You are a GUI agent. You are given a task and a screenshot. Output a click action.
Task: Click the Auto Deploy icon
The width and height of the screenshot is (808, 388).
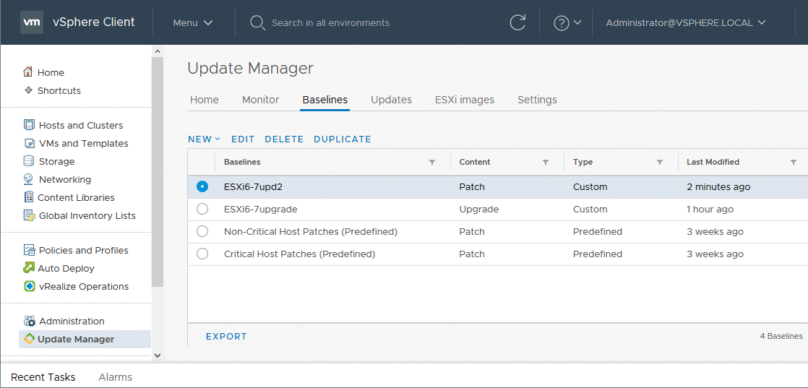click(29, 268)
